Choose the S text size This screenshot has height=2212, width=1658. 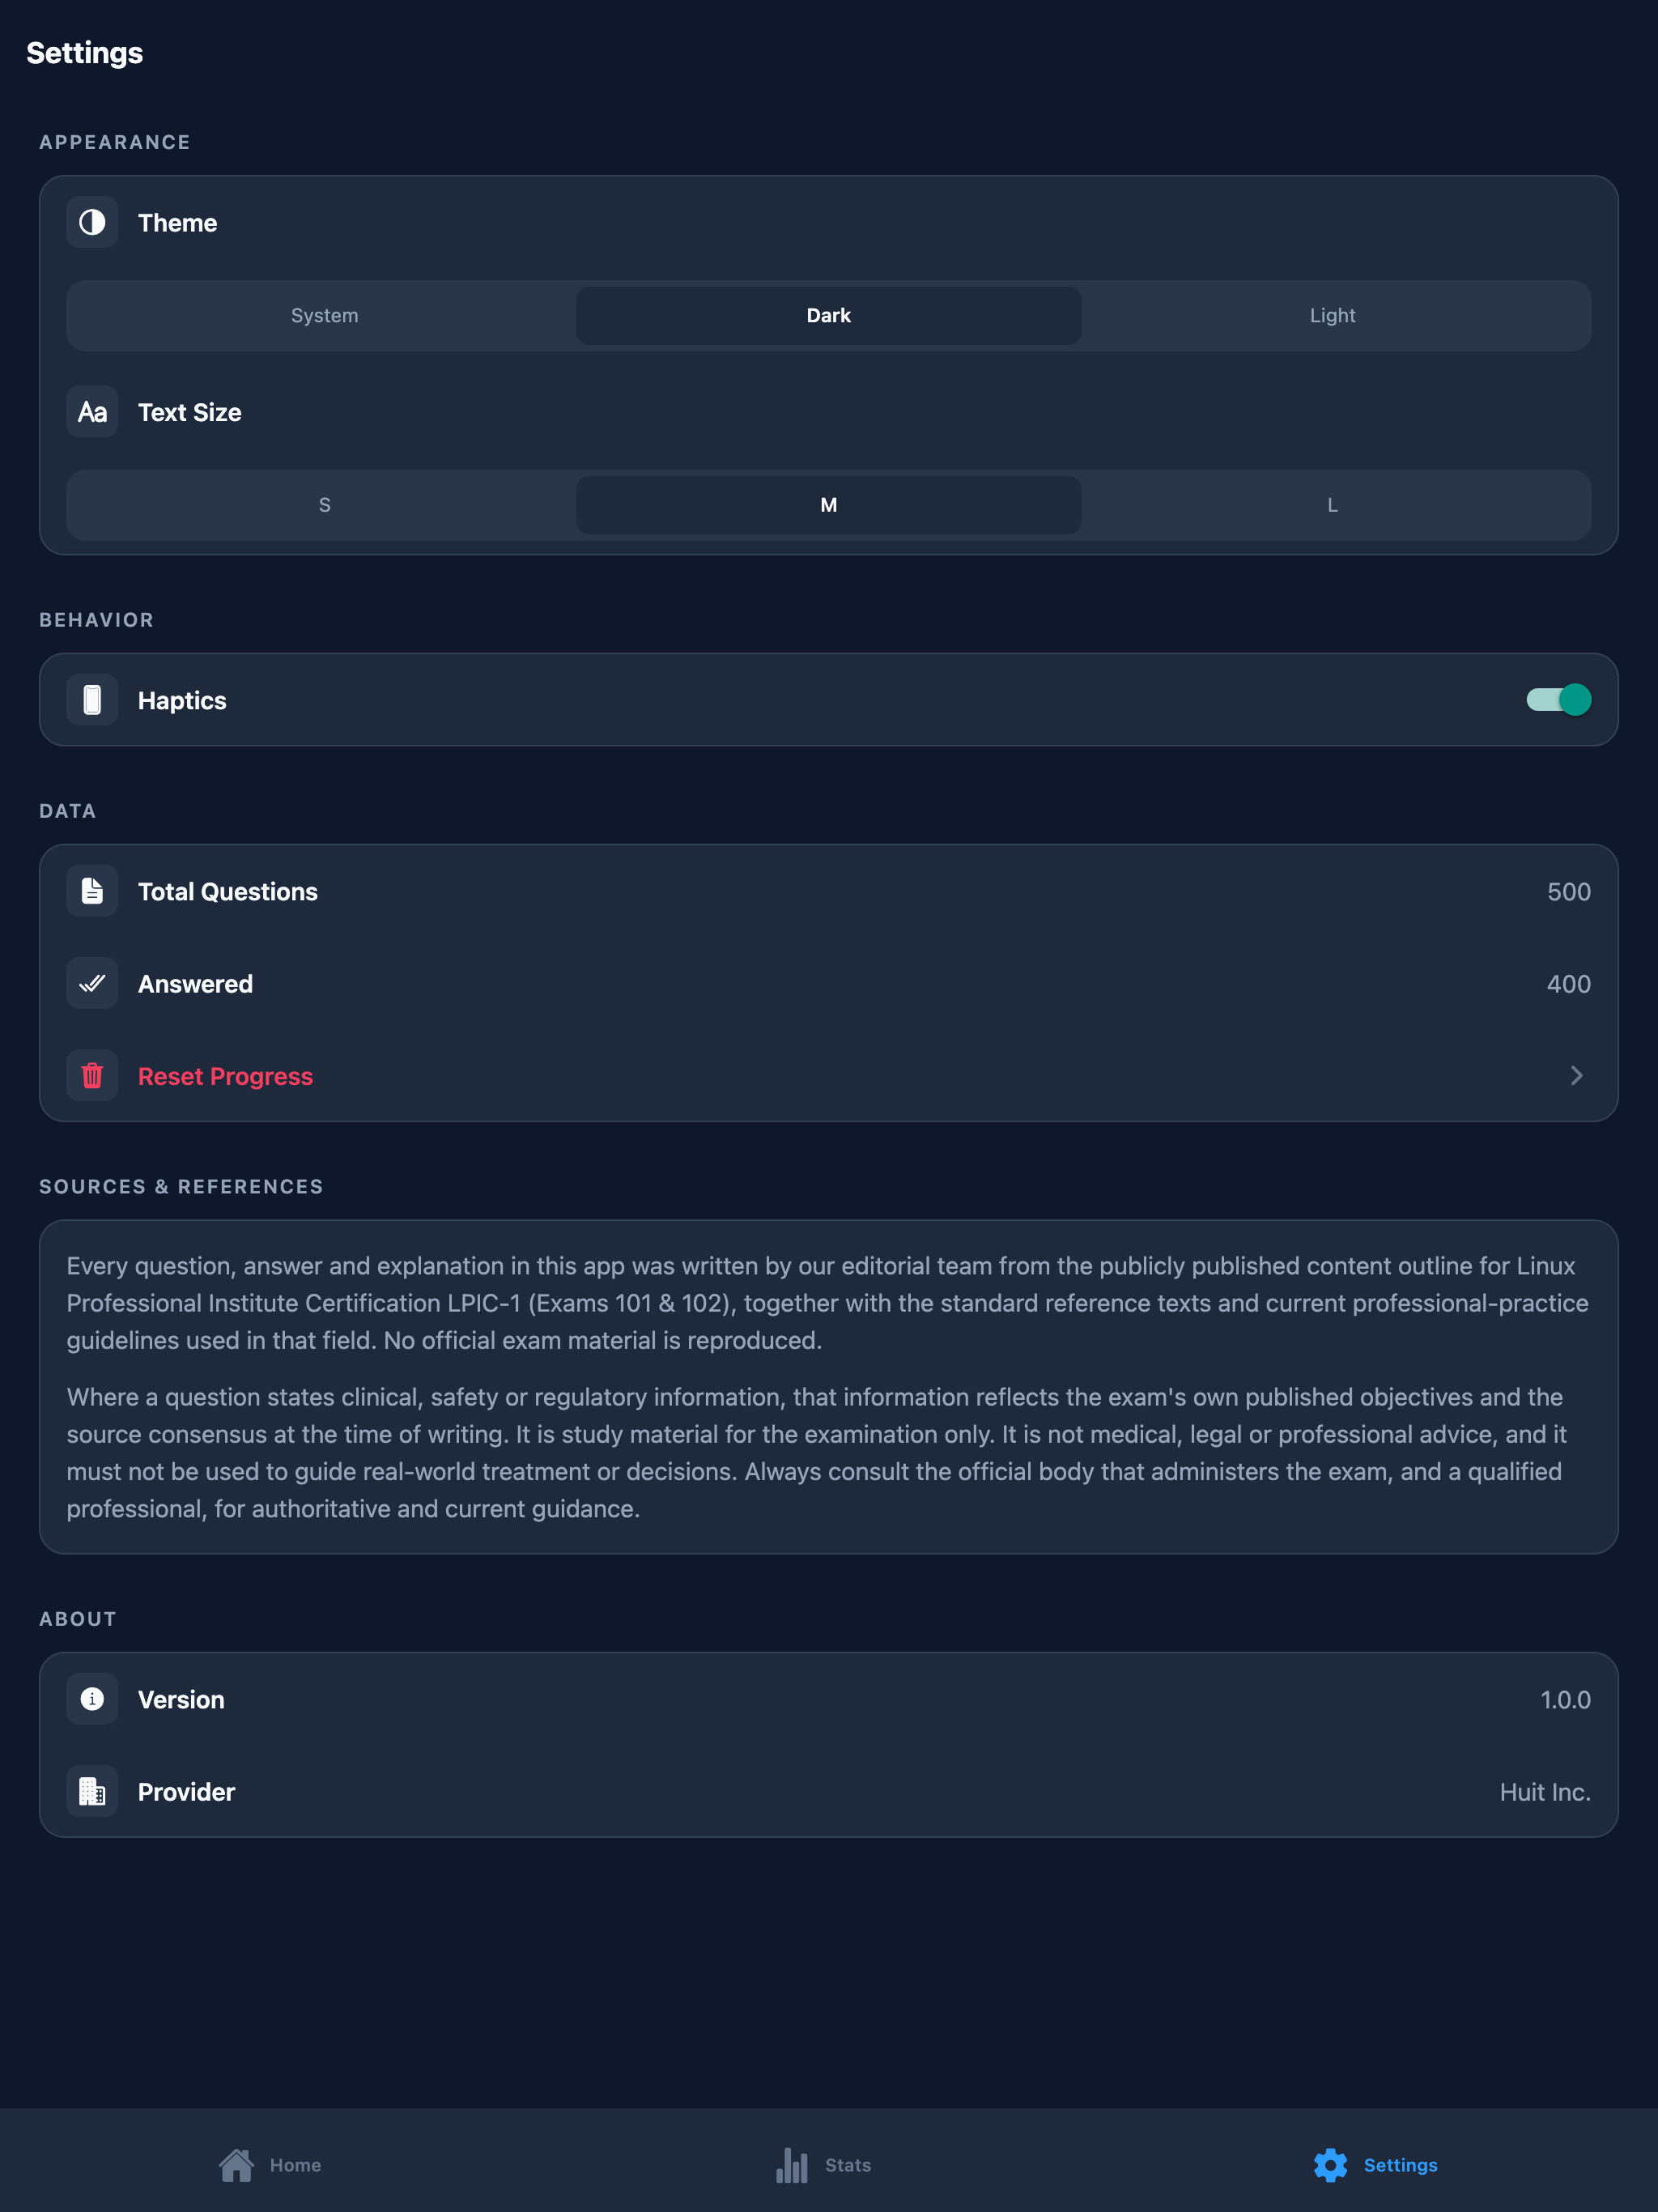(324, 505)
